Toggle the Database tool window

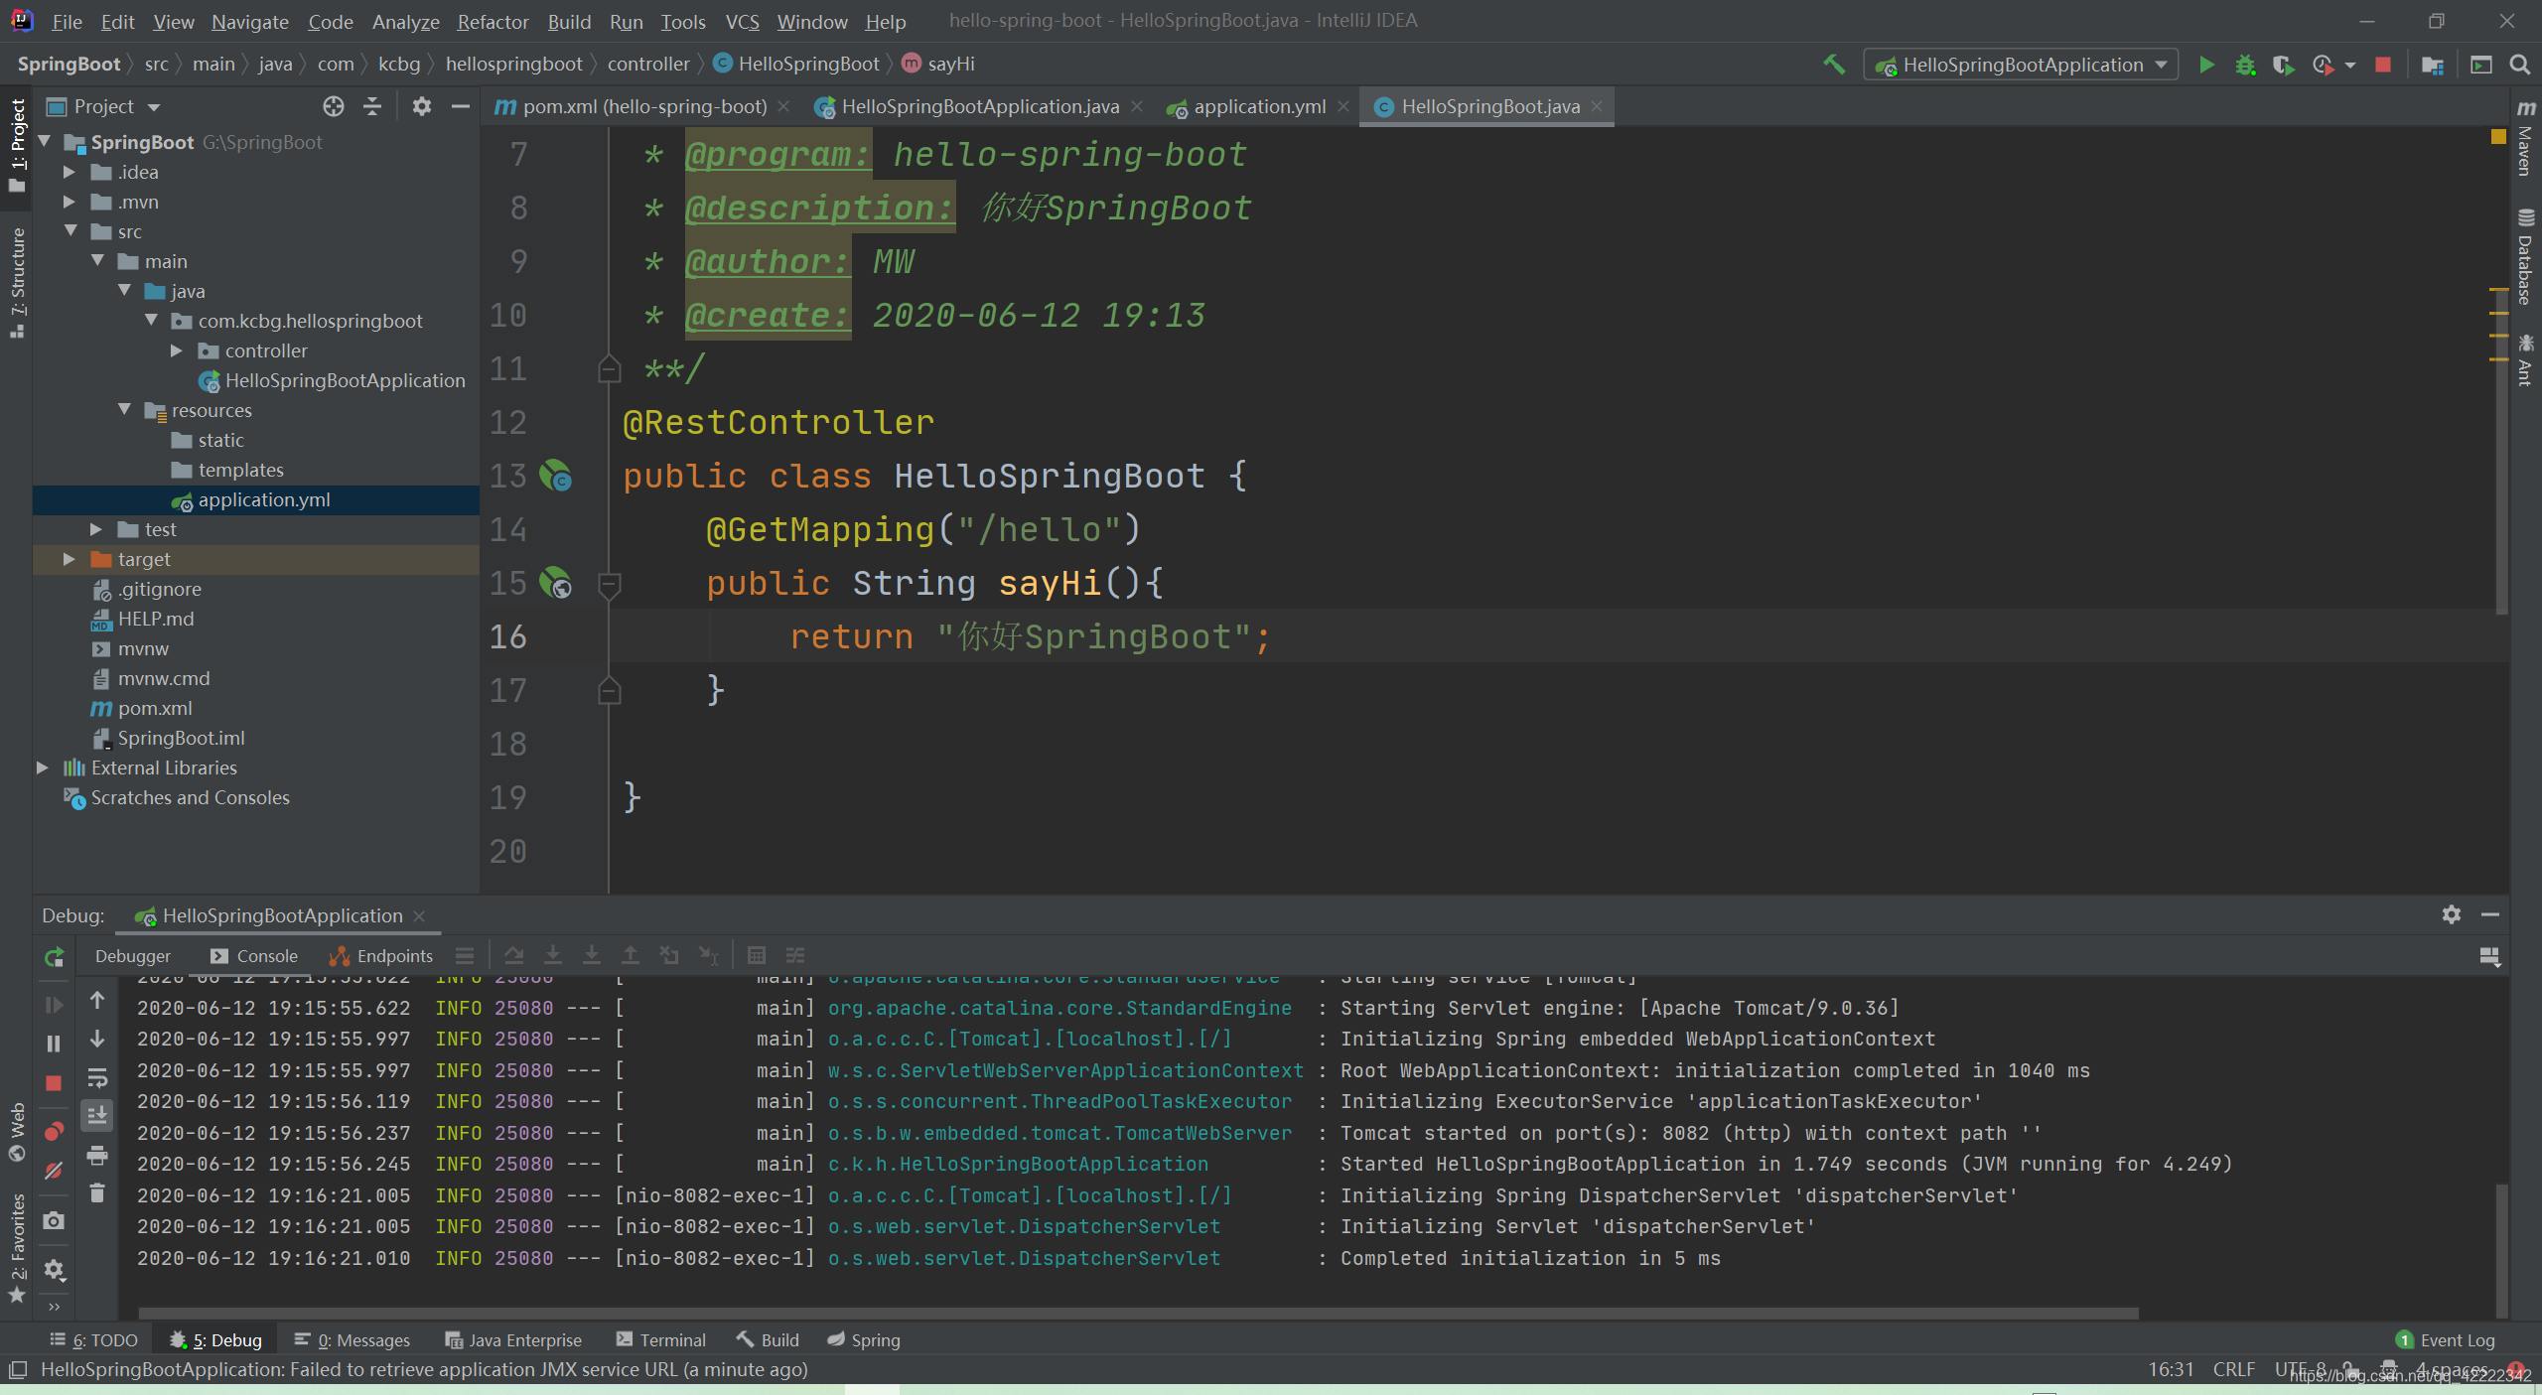[x=2525, y=256]
